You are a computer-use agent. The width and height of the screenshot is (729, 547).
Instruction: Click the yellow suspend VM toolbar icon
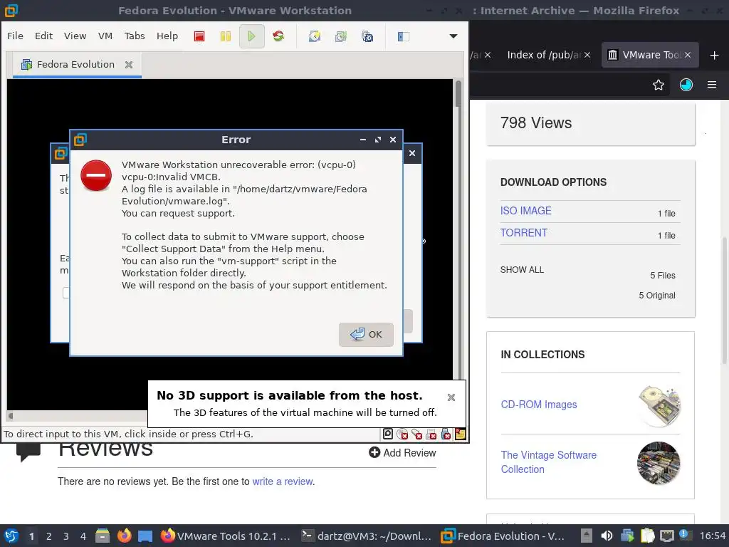226,36
